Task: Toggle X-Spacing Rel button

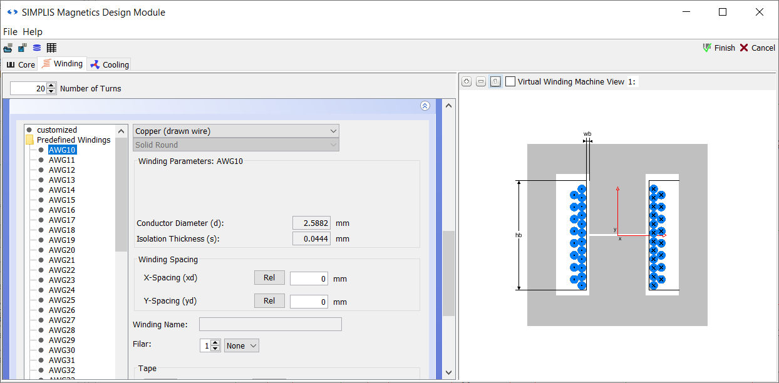Action: point(269,278)
